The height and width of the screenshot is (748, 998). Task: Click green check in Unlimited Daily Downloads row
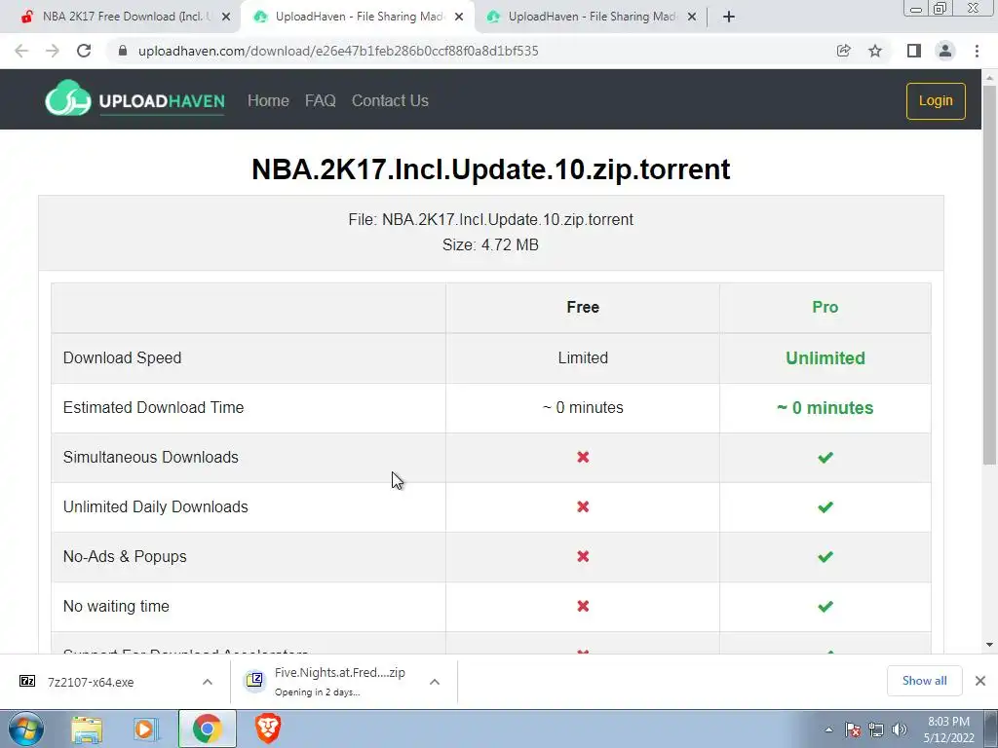point(825,506)
